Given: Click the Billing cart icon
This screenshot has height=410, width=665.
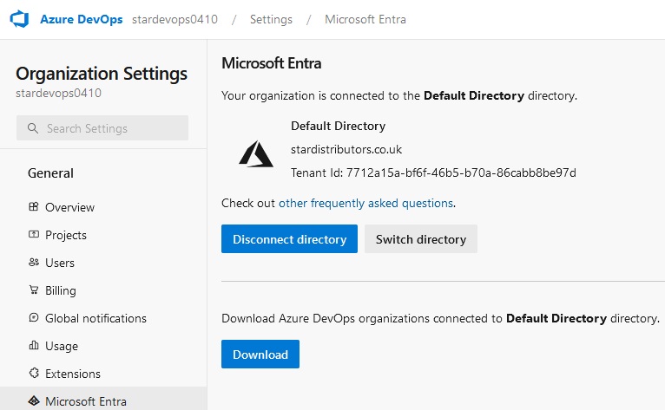Looking at the screenshot, I should pos(34,290).
